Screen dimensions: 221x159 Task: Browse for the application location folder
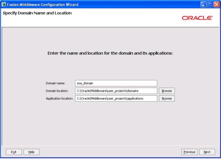[167, 98]
